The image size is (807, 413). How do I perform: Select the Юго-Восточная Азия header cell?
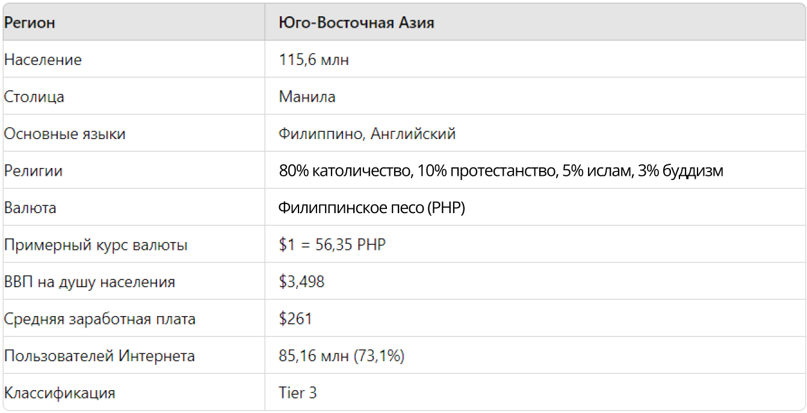point(534,23)
